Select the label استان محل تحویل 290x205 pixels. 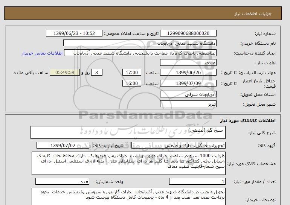coord(258,94)
